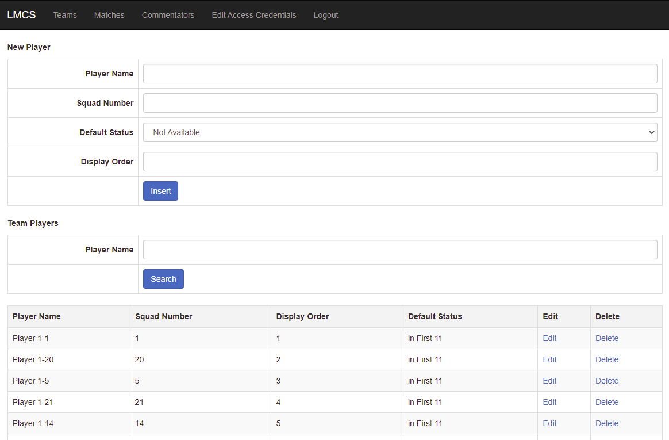Viewport: 669px width, 440px height.
Task: Go to the Matches page
Action: [x=109, y=15]
